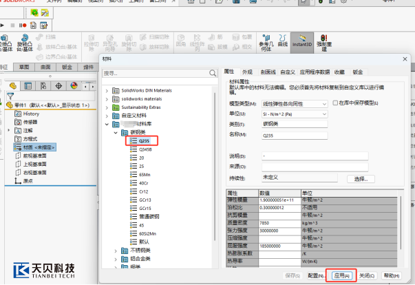
Task: Click the 帮助 help button
Action: pyautogui.click(x=392, y=275)
